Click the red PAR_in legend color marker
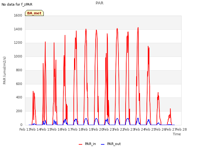The height and width of the screenshot is (150, 200). [x=81, y=144]
